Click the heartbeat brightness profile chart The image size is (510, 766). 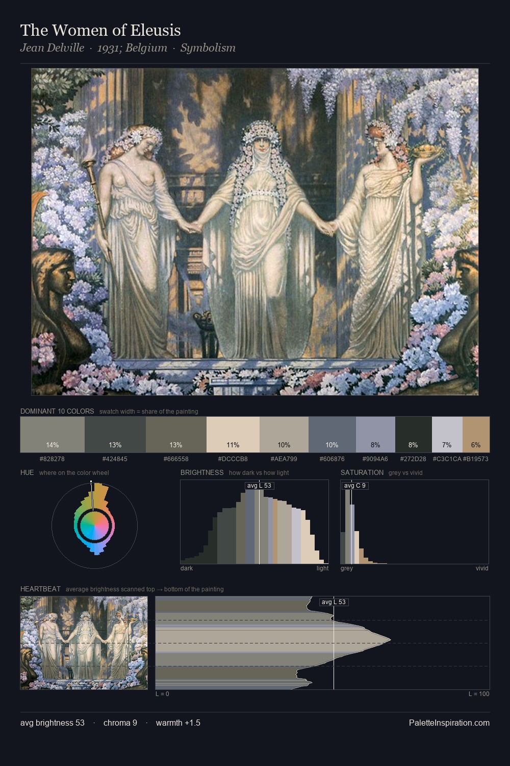(322, 643)
